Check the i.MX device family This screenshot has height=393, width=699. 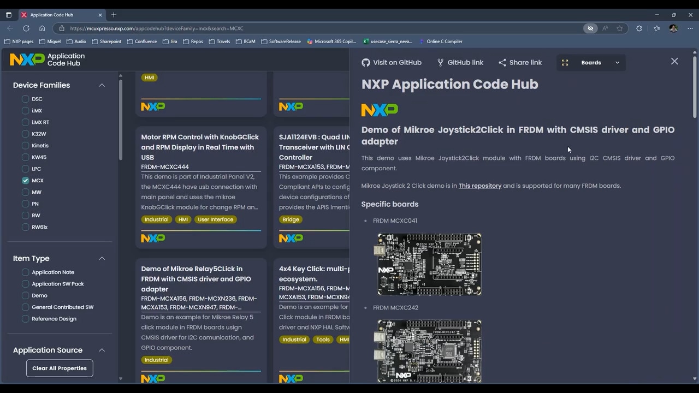(25, 111)
